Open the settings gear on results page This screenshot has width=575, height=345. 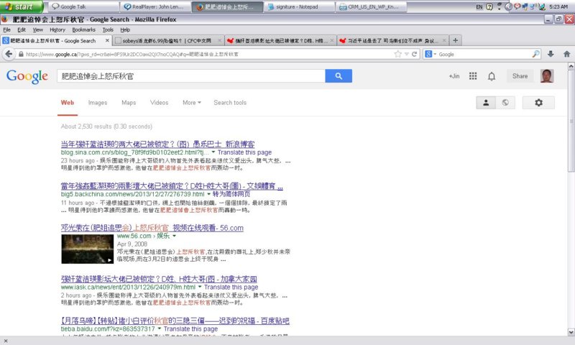(538, 103)
